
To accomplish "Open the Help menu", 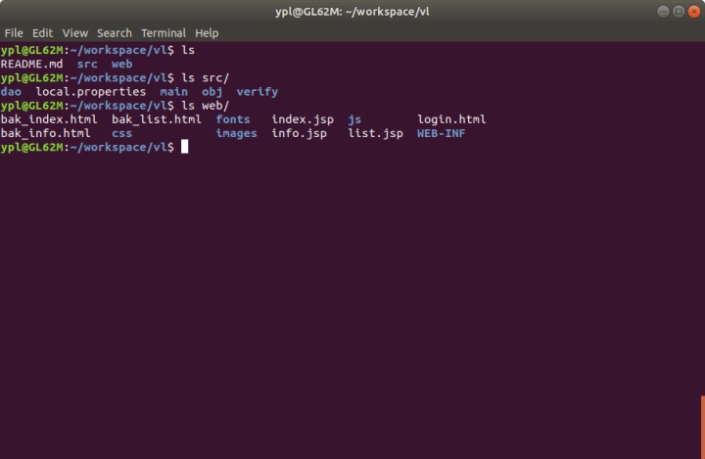I will pyautogui.click(x=207, y=33).
